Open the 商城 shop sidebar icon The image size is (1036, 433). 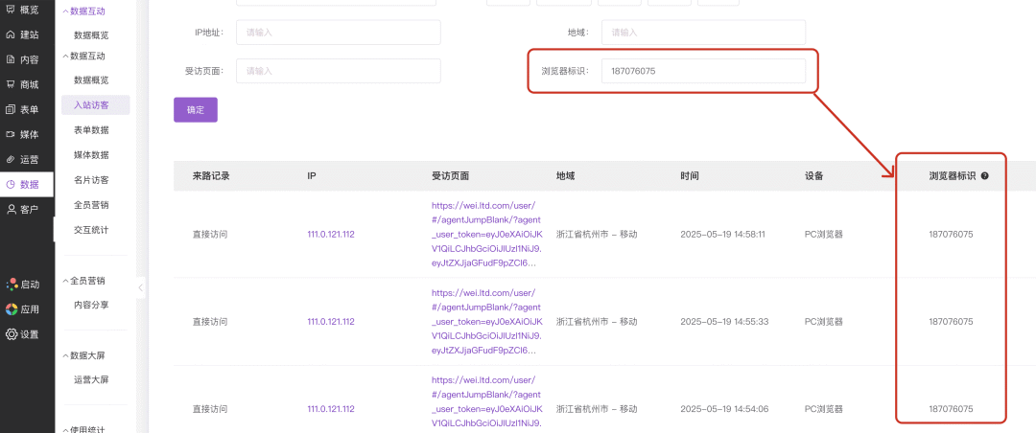pyautogui.click(x=11, y=84)
